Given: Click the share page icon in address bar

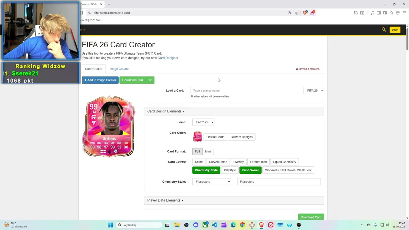Looking at the screenshot, I should tap(297, 13).
